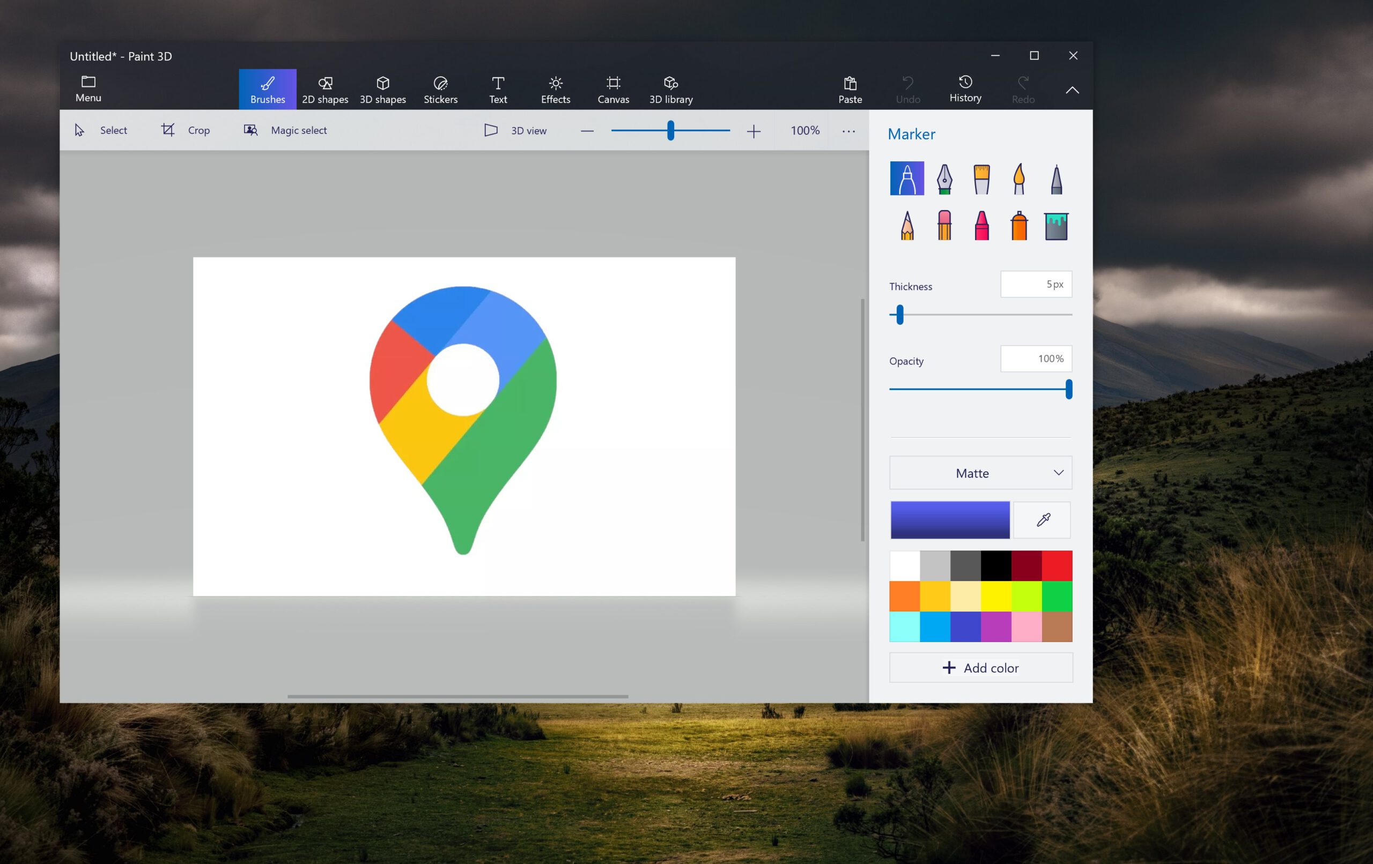1373x864 pixels.
Task: Open the 3D library tab
Action: tap(671, 90)
